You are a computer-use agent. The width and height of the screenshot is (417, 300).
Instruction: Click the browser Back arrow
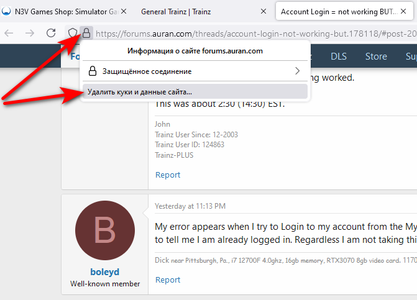coord(9,33)
